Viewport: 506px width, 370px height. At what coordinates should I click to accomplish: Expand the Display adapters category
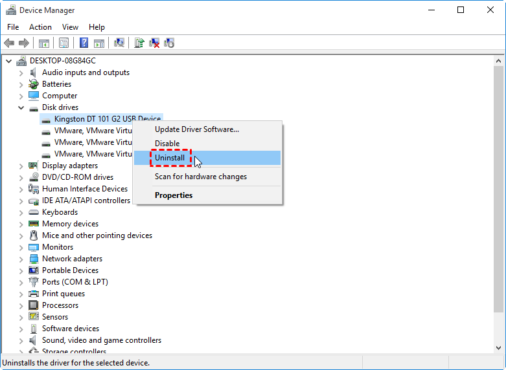[21, 166]
